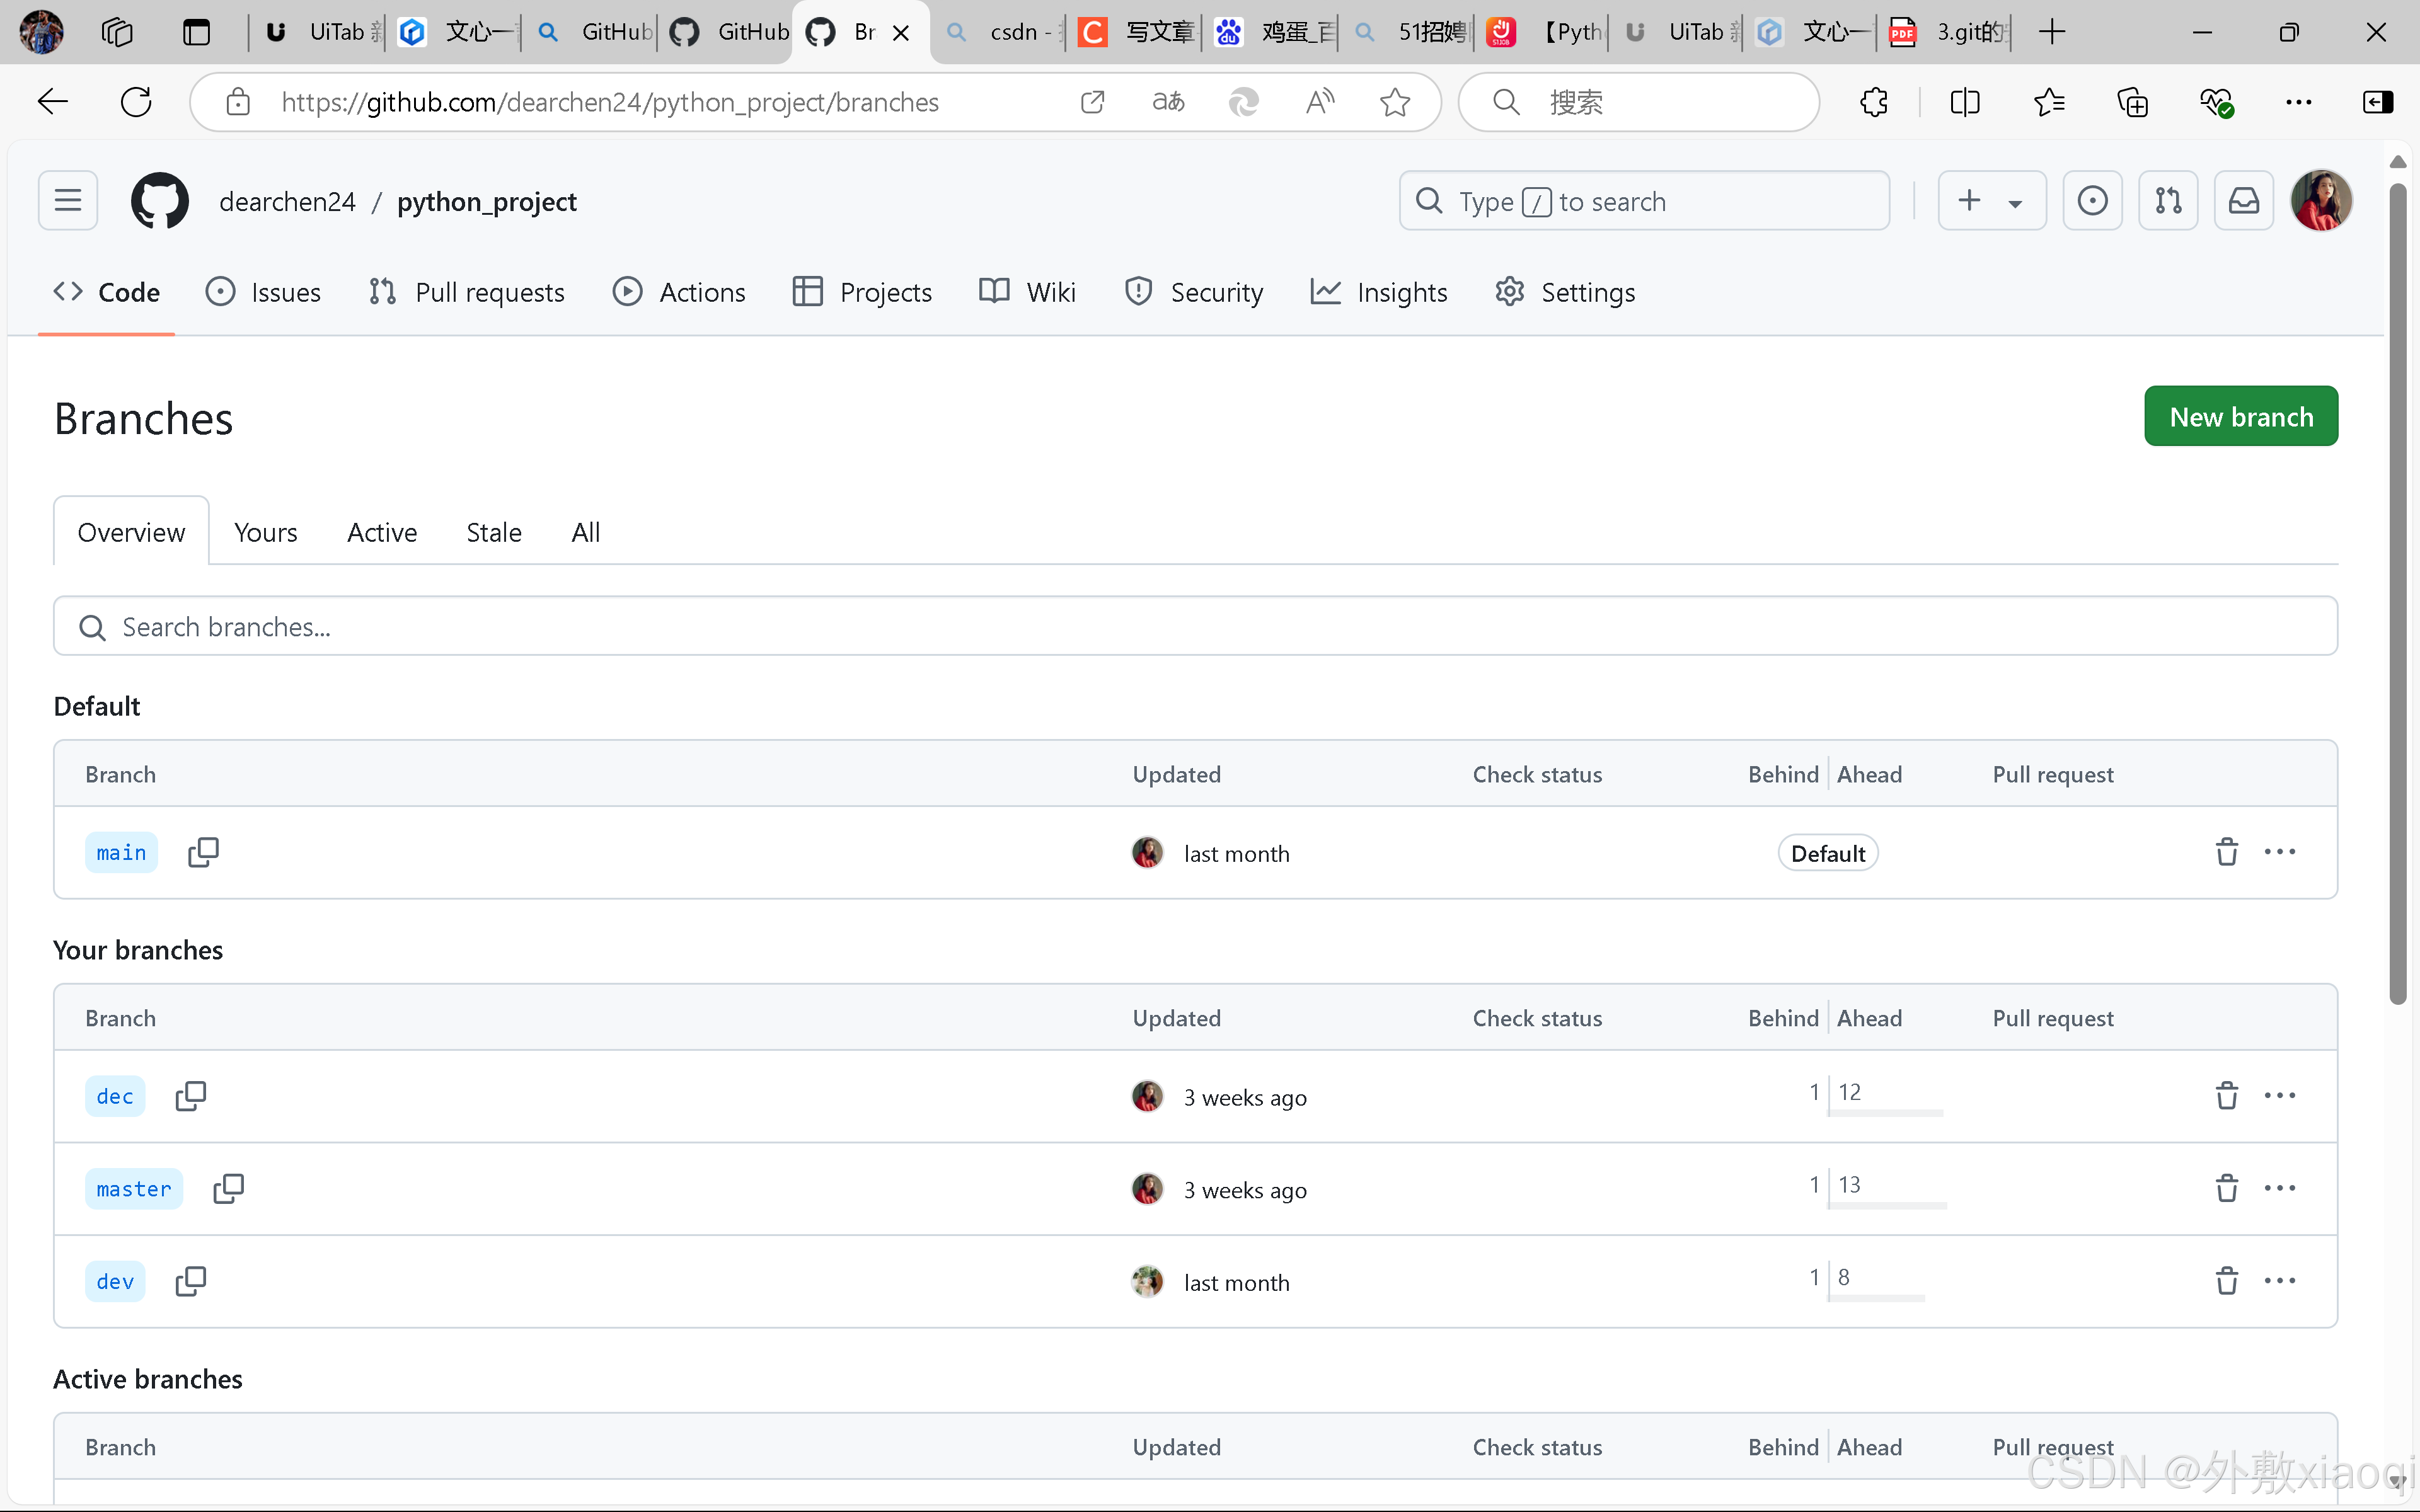Copy the main branch name icon
This screenshot has height=1512, width=2420.
(x=203, y=851)
